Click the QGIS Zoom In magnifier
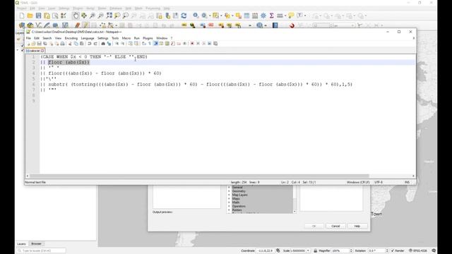 [x=93, y=16]
